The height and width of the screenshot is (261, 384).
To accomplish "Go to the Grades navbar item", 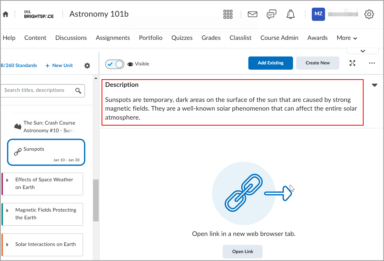I will click(x=211, y=38).
